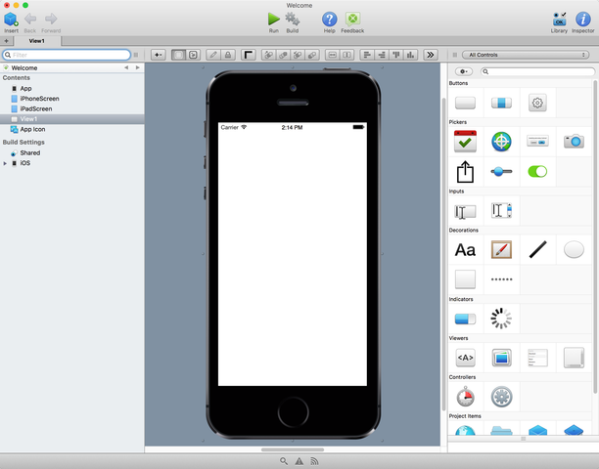Image resolution: width=599 pixels, height=469 pixels.
Task: Select the Progress Wheel spinner control
Action: 501,318
